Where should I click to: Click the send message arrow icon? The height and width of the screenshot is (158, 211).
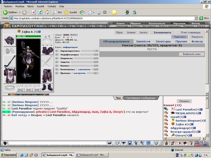pyautogui.click(x=110, y=143)
